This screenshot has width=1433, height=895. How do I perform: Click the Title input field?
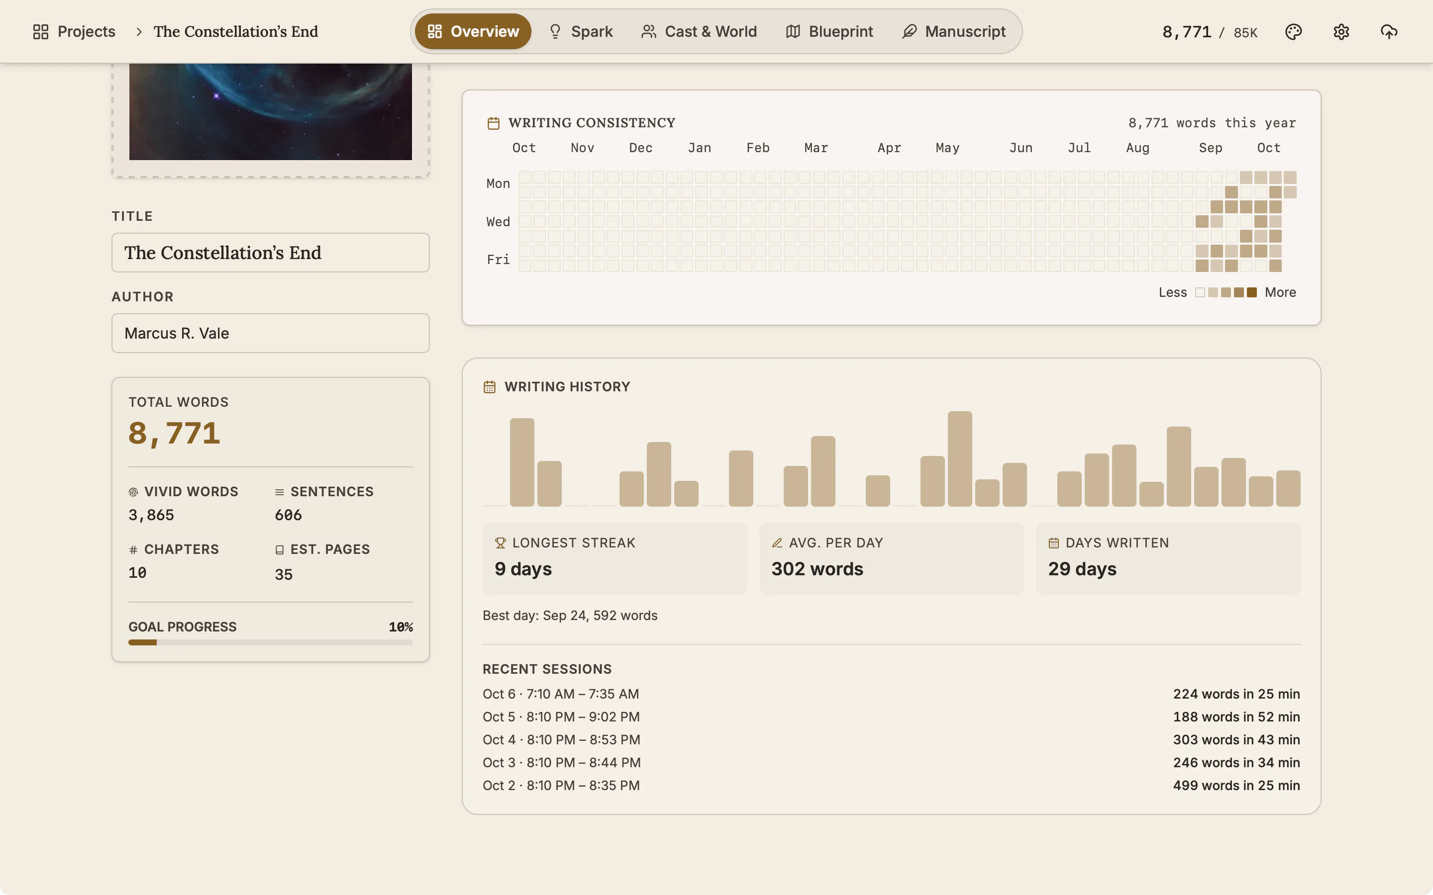[x=271, y=253]
